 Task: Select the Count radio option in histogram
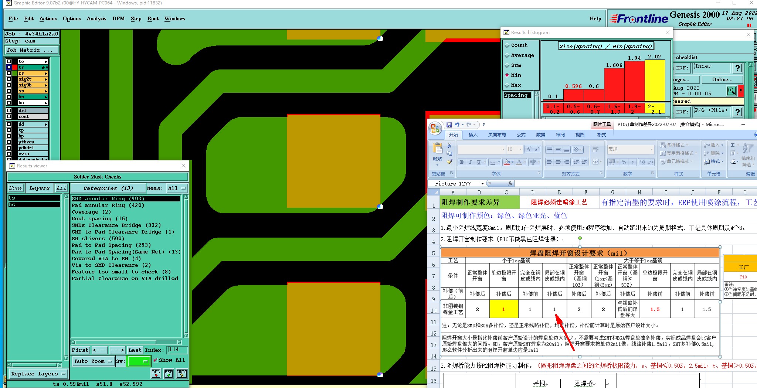point(507,45)
